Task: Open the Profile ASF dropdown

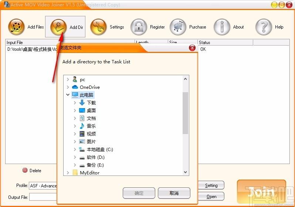Action: click(43, 186)
